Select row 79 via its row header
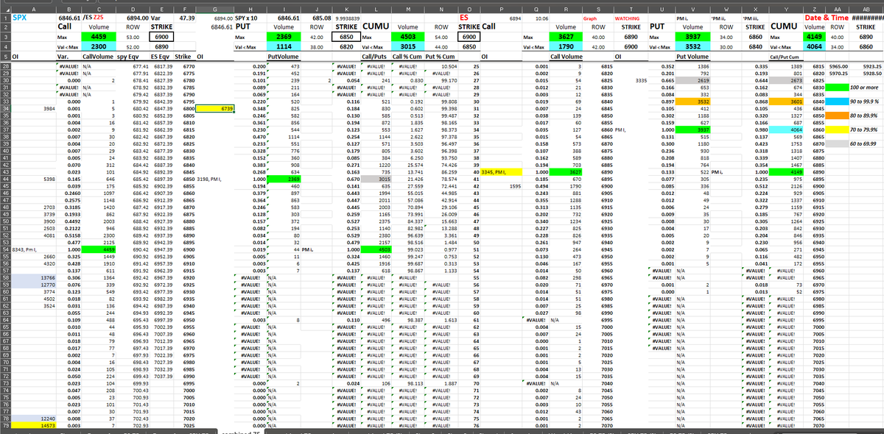 (x=4, y=426)
